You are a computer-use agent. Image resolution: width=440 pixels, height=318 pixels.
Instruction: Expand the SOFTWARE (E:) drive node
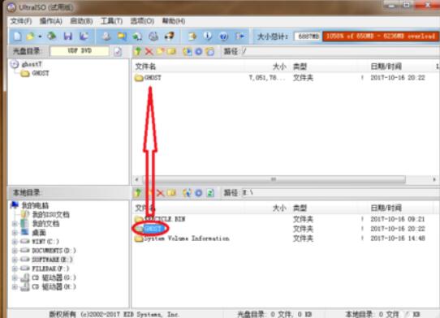(x=15, y=260)
